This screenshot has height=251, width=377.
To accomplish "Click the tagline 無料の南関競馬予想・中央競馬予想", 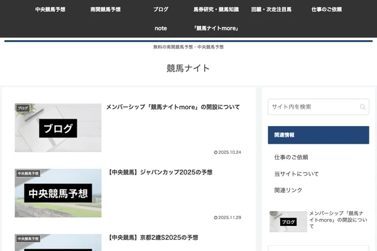I will tap(188, 47).
